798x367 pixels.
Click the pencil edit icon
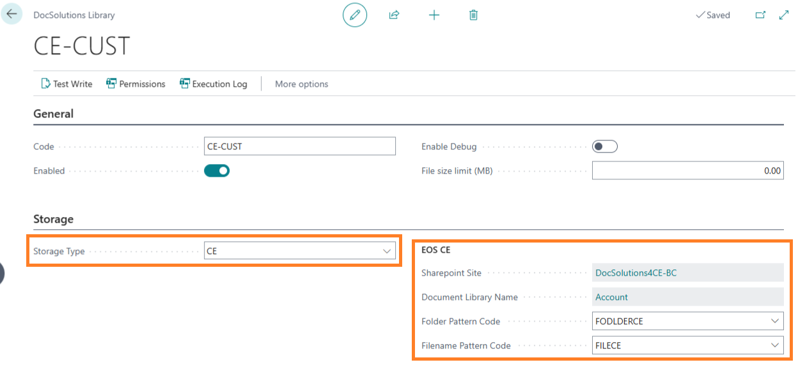pyautogui.click(x=355, y=15)
